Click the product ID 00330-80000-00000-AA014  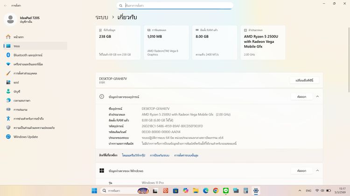[x=161, y=132]
